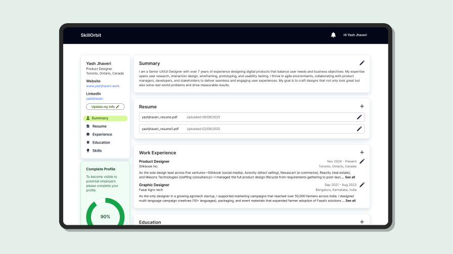The width and height of the screenshot is (453, 254).
Task: Go to Experience in sidebar navigation
Action: 99,134
